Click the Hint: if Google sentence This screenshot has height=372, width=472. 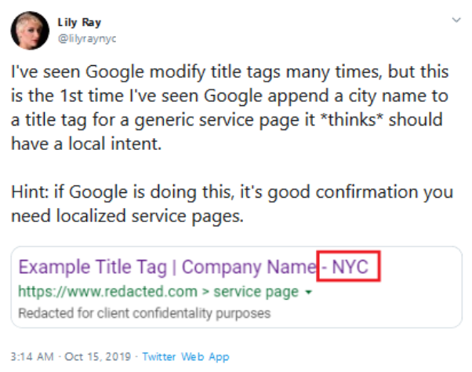(232, 191)
